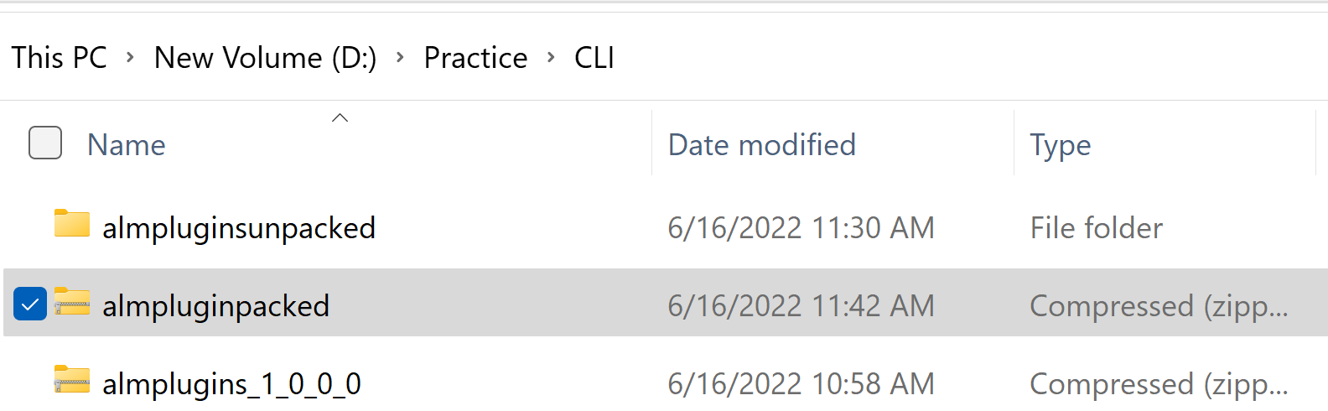The width and height of the screenshot is (1328, 411).
Task: Uncheck the almpluginpacked row checkbox
Action: 30,304
